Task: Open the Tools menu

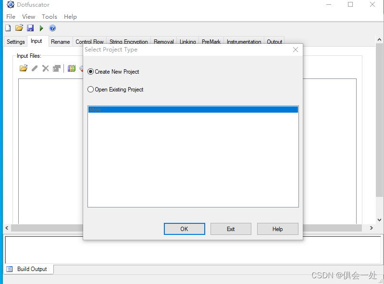Action: click(x=49, y=17)
